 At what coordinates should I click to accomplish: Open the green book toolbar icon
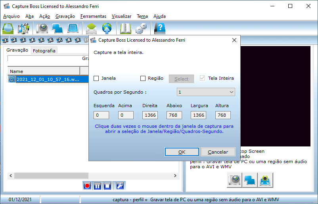click(x=126, y=29)
